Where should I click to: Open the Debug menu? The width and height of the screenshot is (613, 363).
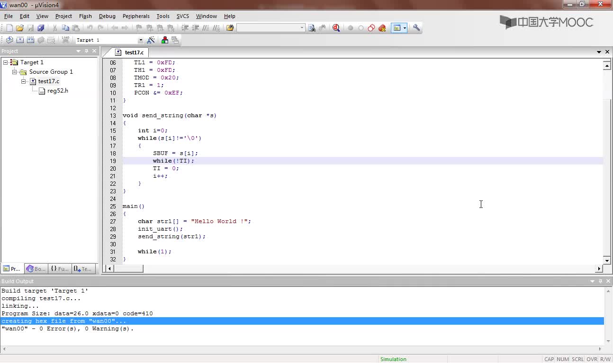(x=107, y=16)
